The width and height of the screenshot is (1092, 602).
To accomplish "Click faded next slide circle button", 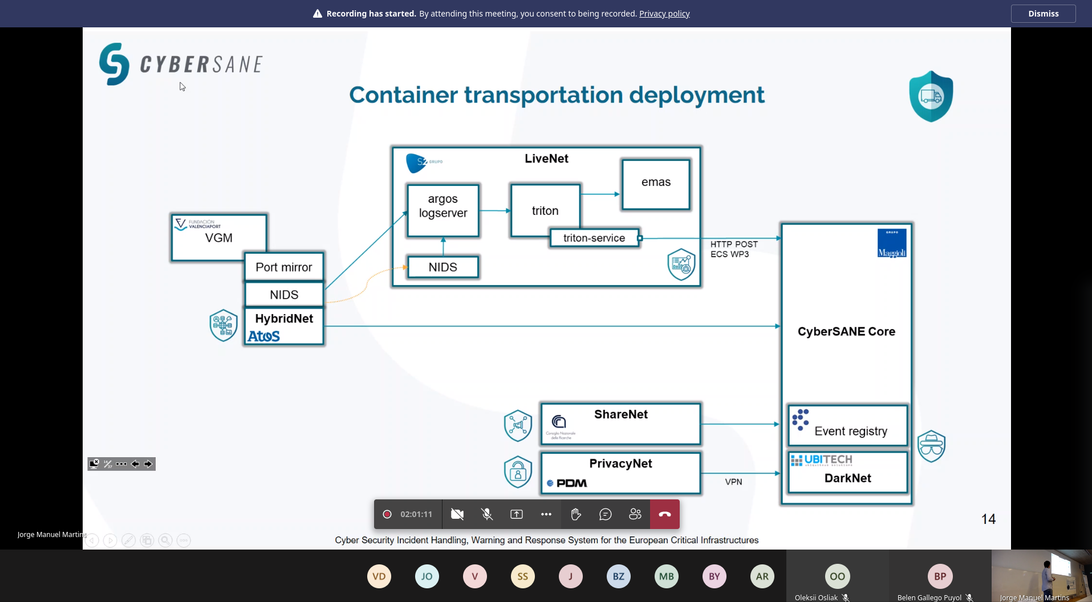I will pos(111,540).
